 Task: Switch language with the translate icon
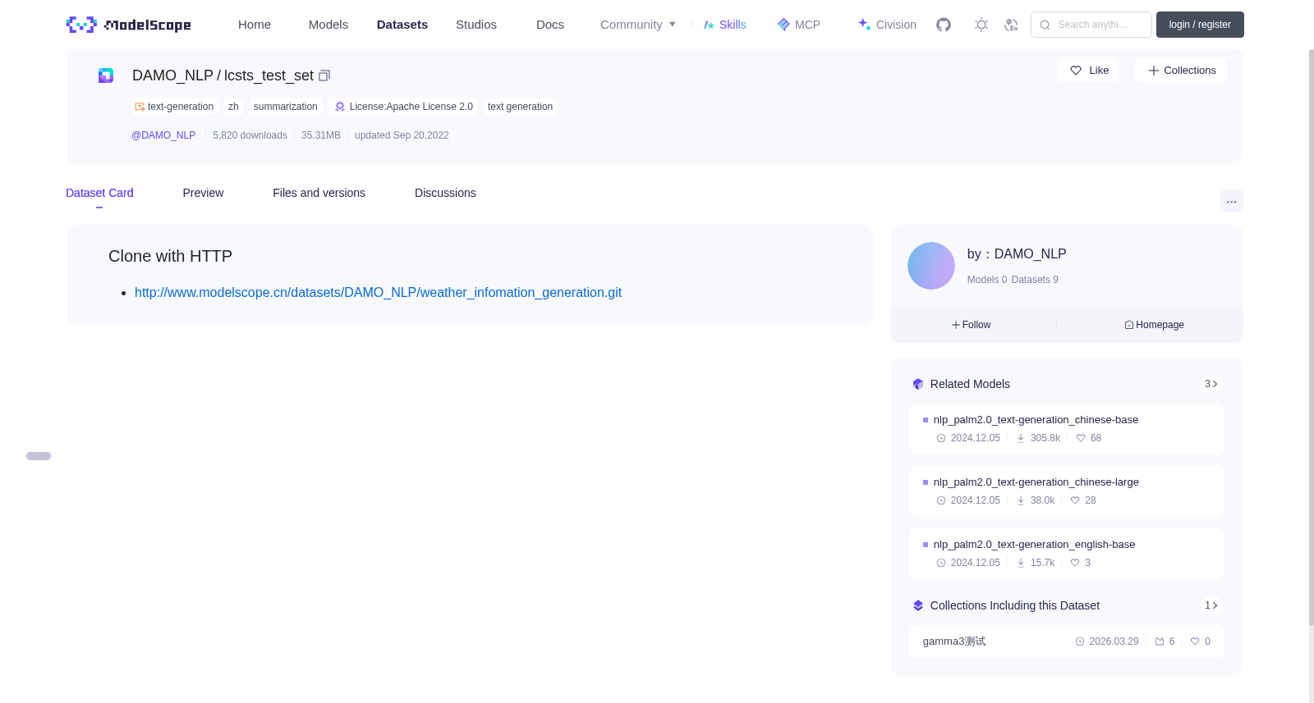(x=1011, y=25)
